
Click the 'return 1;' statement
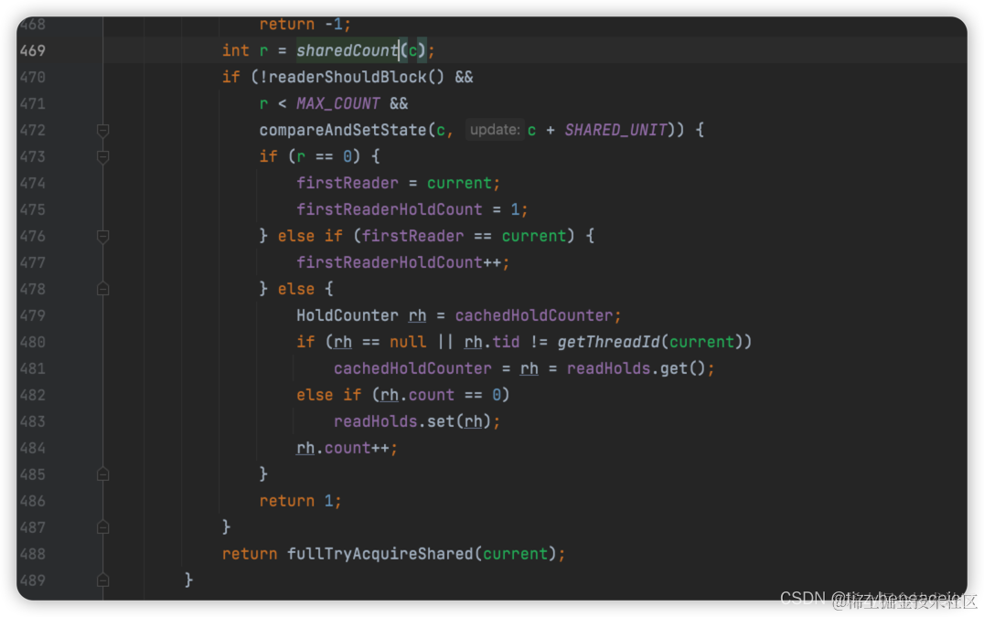click(x=301, y=501)
